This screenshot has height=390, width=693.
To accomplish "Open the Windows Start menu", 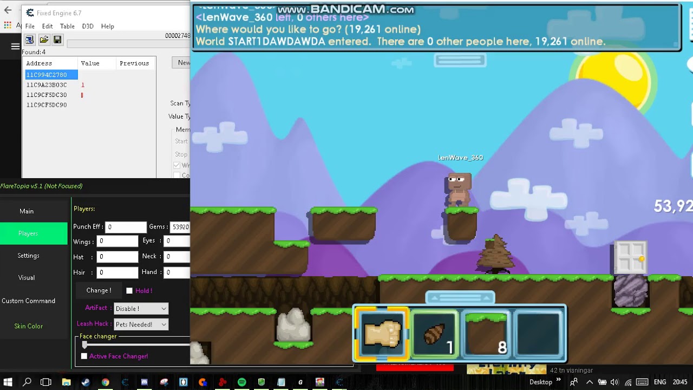I will [8, 382].
